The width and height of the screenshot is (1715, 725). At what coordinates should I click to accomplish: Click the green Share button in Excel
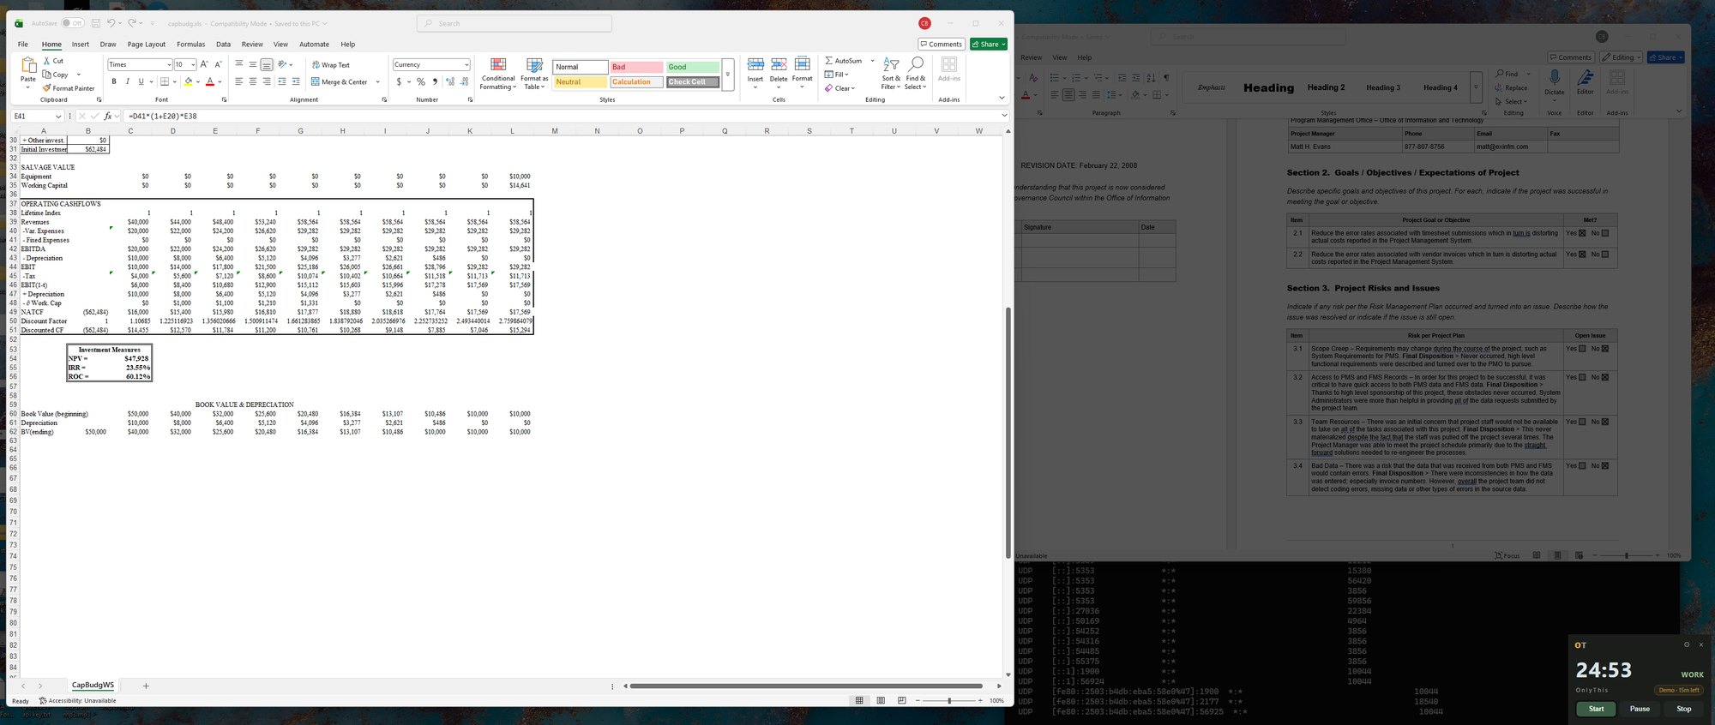989,45
